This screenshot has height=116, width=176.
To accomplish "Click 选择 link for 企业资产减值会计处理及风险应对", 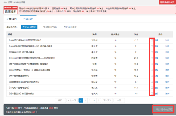I will pos(156,40).
